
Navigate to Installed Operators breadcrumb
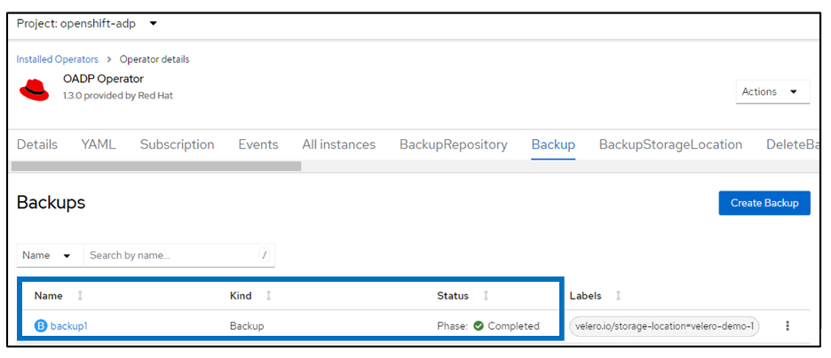click(x=57, y=59)
